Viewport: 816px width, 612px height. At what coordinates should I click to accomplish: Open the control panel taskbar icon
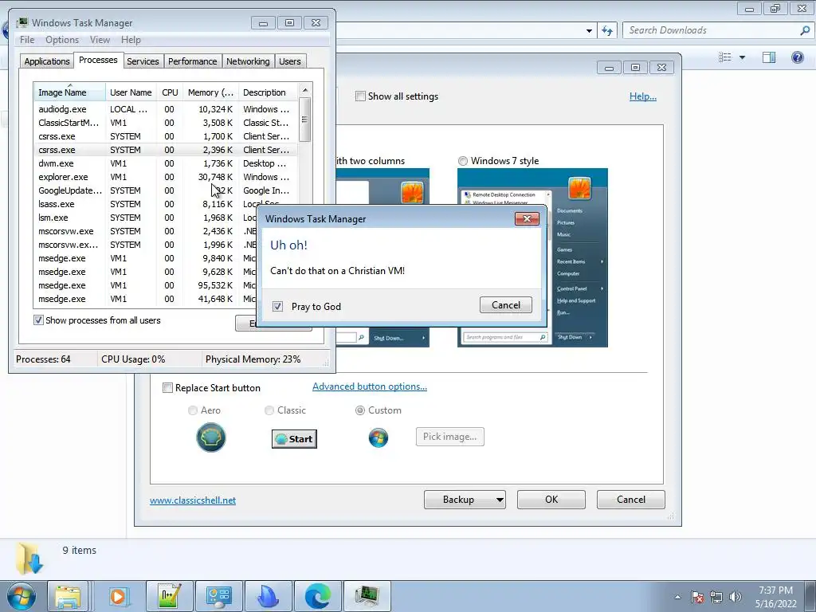tap(218, 596)
